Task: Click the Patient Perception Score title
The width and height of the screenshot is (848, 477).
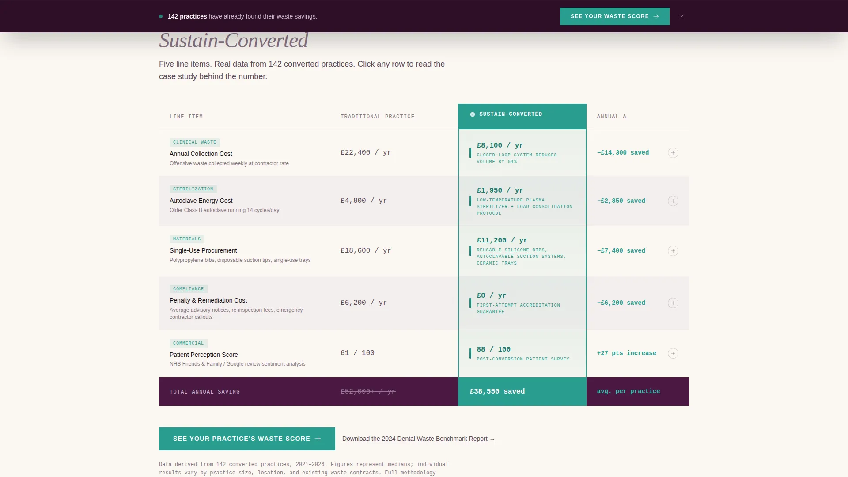Action: coord(204,355)
